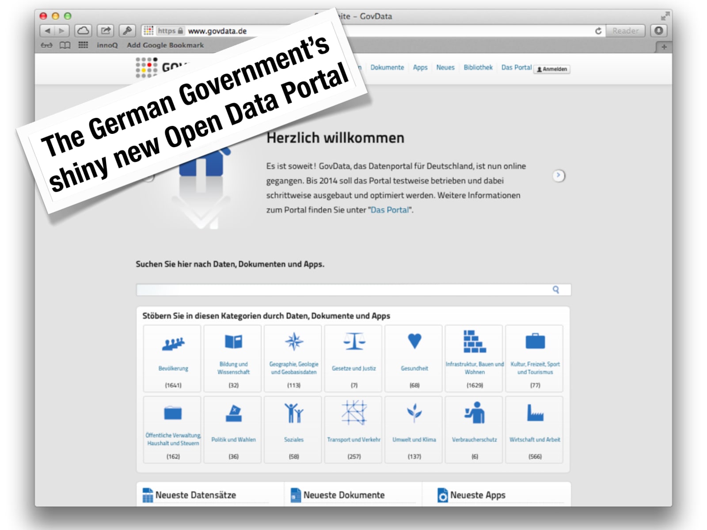Advance carousel with right arrow
The width and height of the screenshot is (707, 530).
559,175
